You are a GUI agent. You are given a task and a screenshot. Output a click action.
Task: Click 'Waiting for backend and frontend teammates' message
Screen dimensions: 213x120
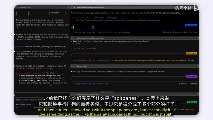[119, 72]
